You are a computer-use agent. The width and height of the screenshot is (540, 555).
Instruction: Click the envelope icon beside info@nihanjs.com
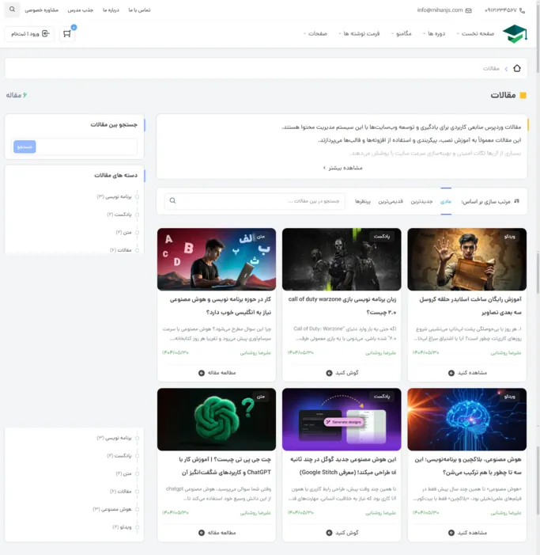tap(469, 10)
